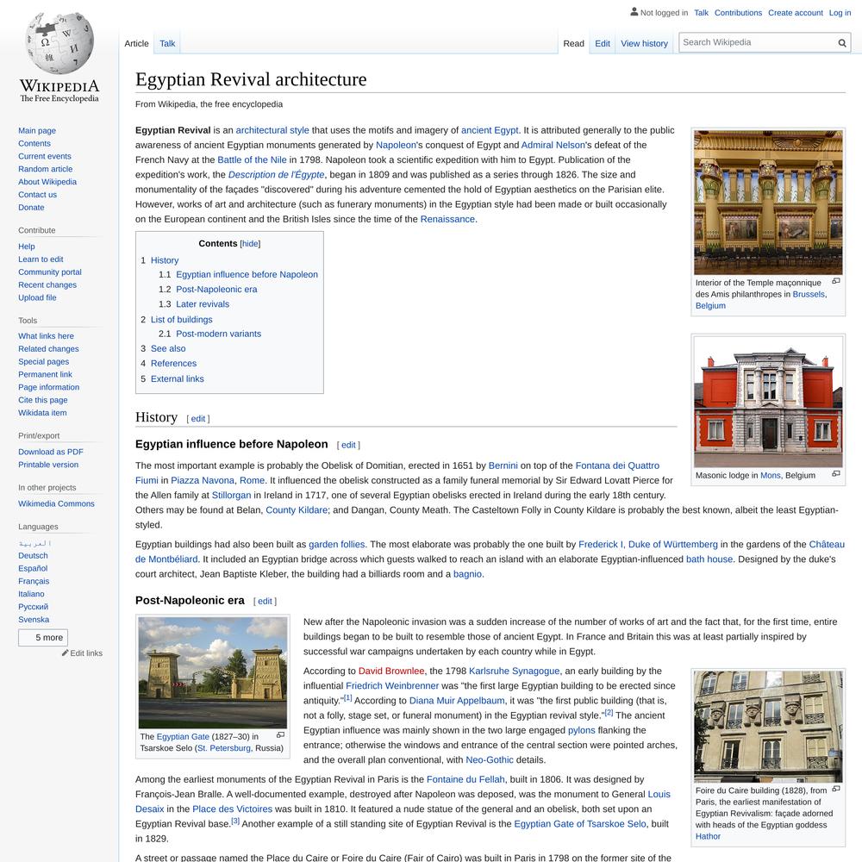Open the Article tab
The image size is (862, 862).
(x=136, y=43)
